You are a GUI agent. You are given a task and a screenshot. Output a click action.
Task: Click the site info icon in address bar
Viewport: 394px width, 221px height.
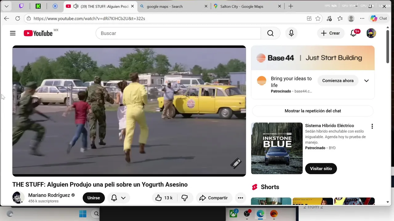[29, 18]
